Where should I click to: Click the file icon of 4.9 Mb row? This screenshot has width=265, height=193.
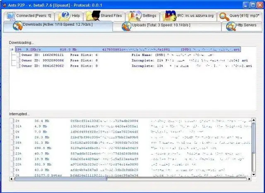click(12, 126)
